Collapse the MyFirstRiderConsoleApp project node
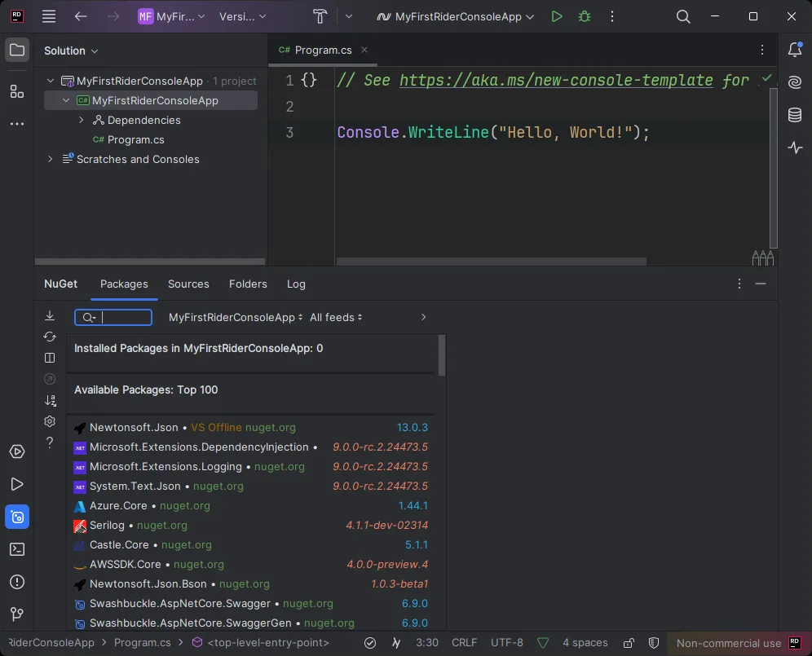 point(66,100)
